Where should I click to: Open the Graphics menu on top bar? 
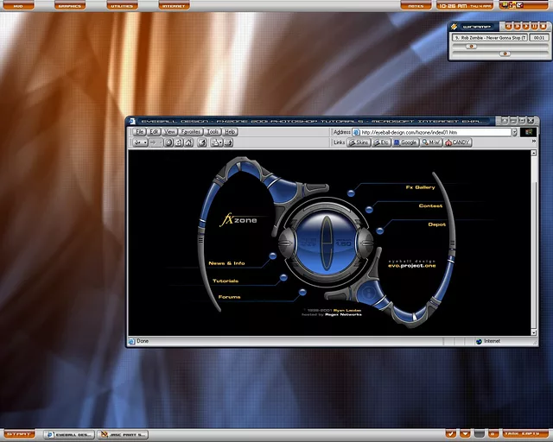pos(69,5)
